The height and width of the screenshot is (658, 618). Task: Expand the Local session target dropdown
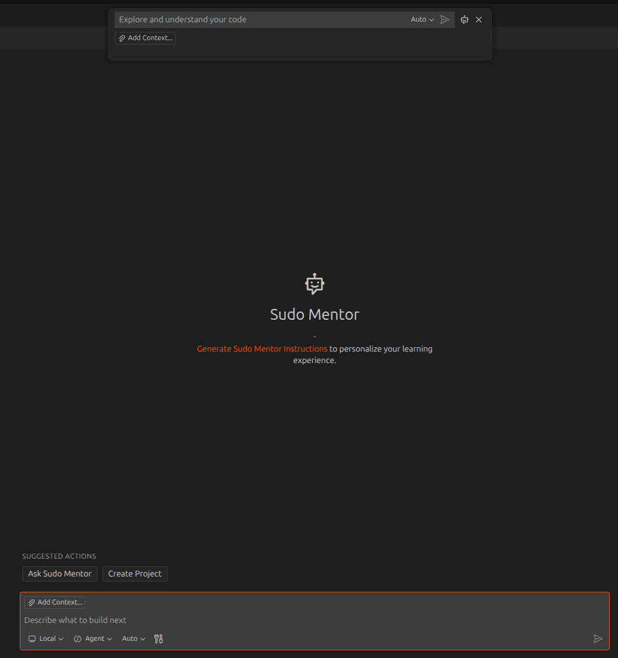[x=47, y=638]
